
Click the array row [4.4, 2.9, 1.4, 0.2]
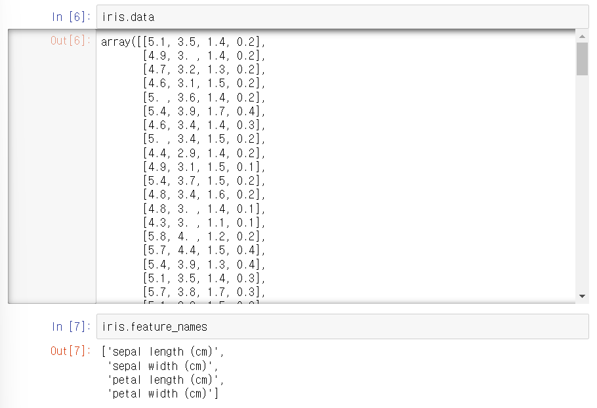point(203,153)
